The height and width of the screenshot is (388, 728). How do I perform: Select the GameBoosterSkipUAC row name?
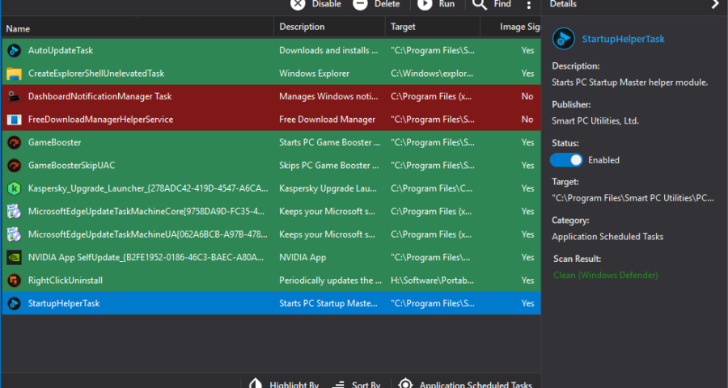click(71, 165)
